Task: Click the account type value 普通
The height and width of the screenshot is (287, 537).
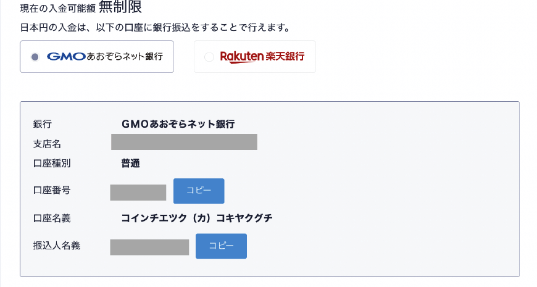Action: [x=131, y=164]
